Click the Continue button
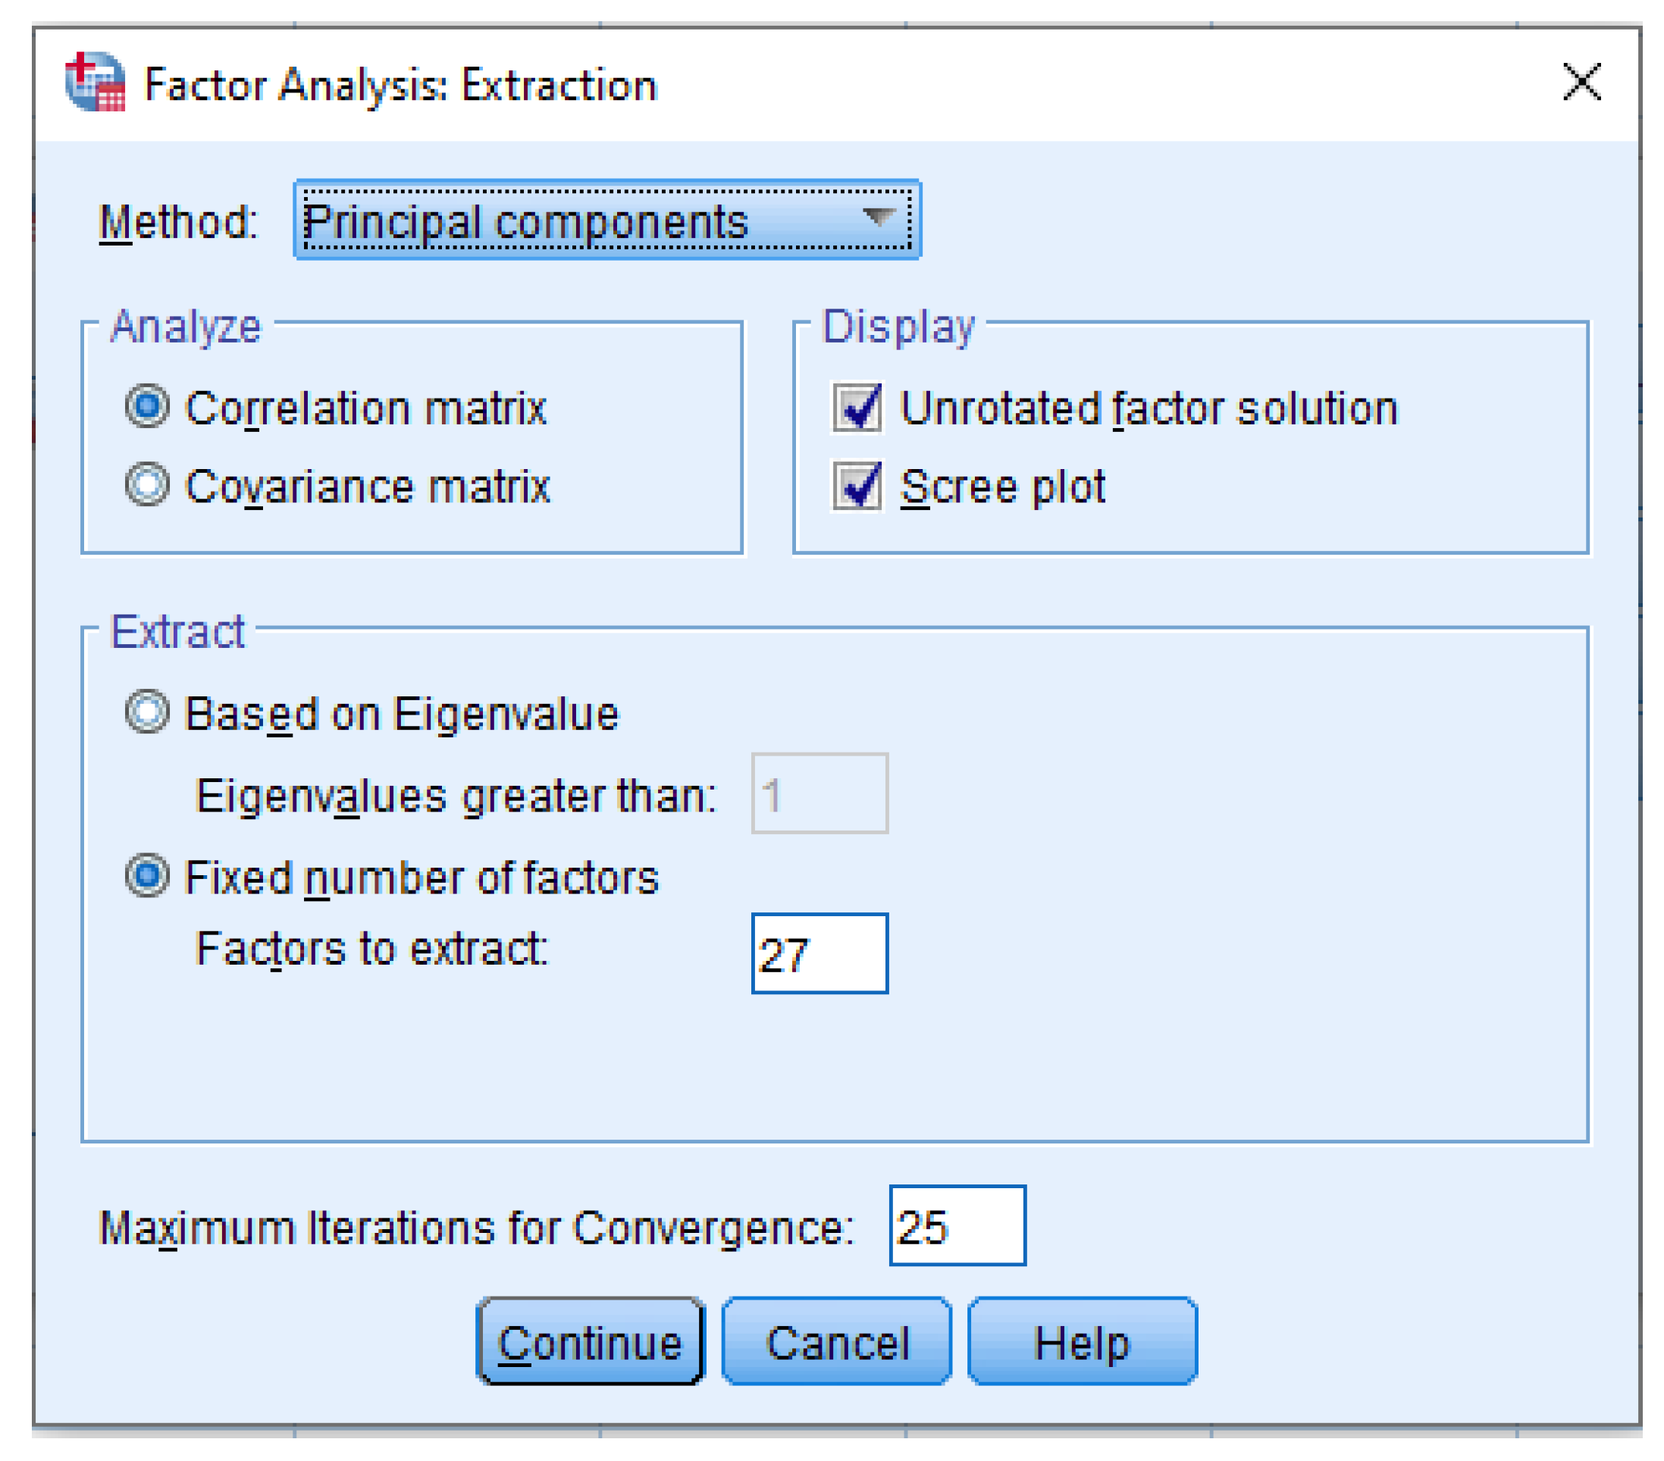 [591, 1341]
